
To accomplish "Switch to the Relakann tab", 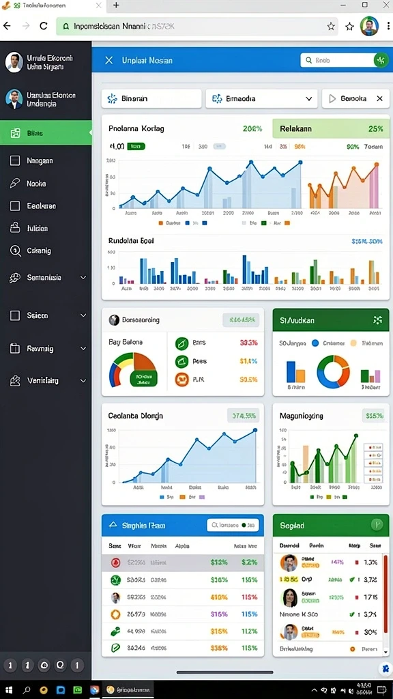I will (331, 128).
